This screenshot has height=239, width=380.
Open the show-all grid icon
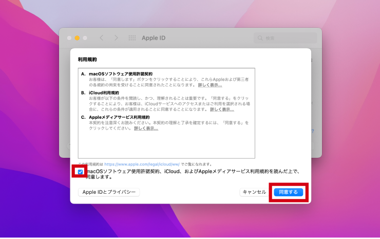[x=132, y=38]
